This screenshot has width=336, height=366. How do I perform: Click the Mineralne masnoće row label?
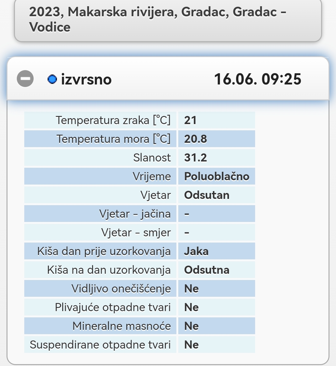click(x=100, y=325)
